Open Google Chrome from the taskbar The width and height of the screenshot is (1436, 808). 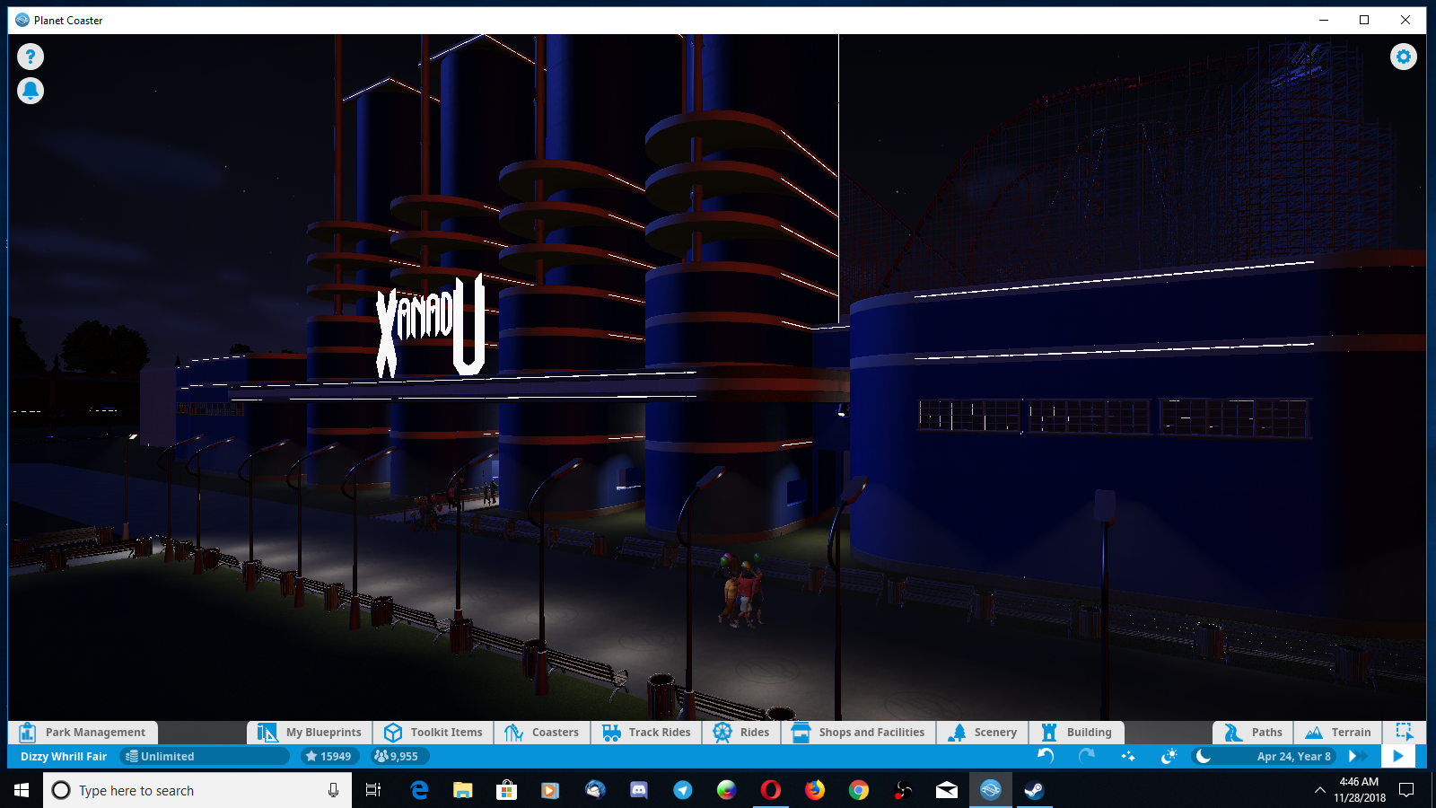click(x=859, y=790)
